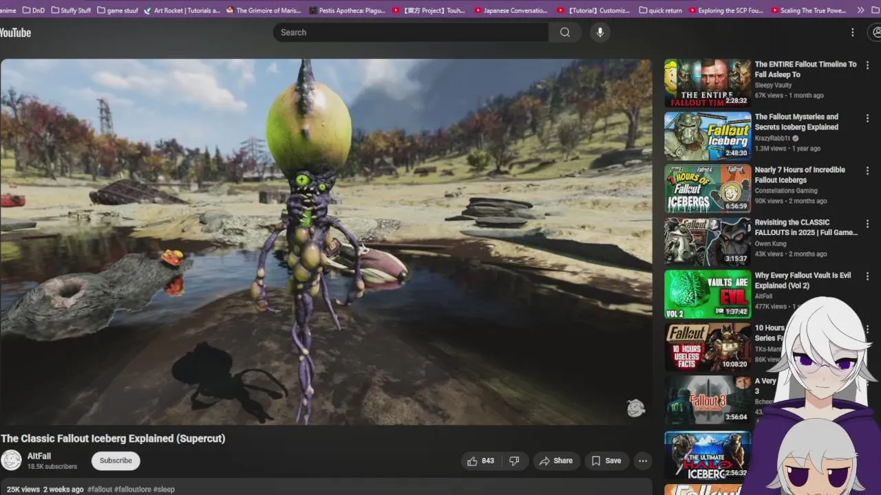Screen dimensions: 881x495
Task: Share the Classic Fallout Iceberg video
Action: point(555,461)
